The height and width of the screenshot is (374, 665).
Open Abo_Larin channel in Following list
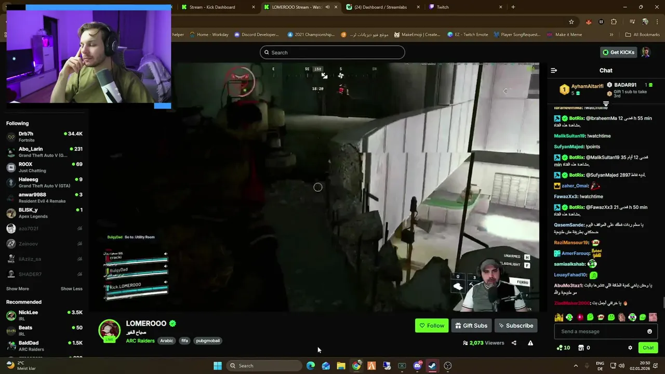(x=44, y=152)
